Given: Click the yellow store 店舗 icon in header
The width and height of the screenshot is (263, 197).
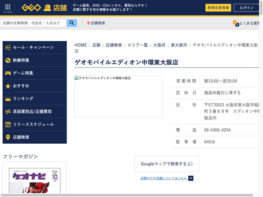Looking at the screenshot, I should [x=47, y=8].
